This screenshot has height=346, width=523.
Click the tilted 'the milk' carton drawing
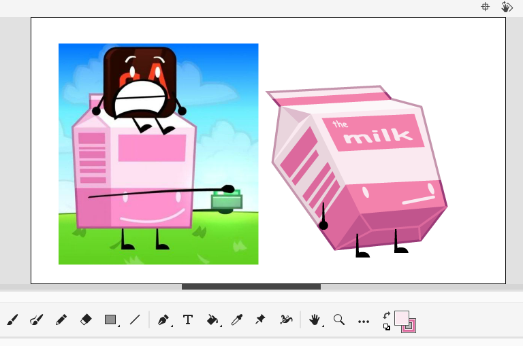357,171
